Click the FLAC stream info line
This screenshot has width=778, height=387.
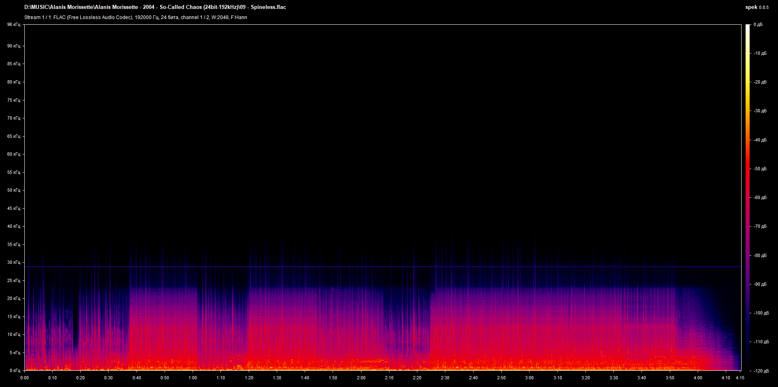[x=135, y=17]
